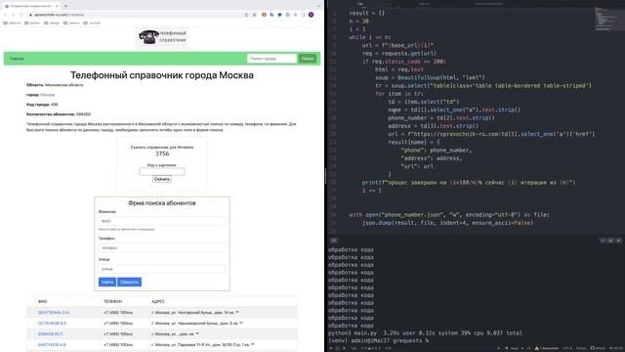
Task: Open the python bookmarks folder
Action: (x=32, y=23)
